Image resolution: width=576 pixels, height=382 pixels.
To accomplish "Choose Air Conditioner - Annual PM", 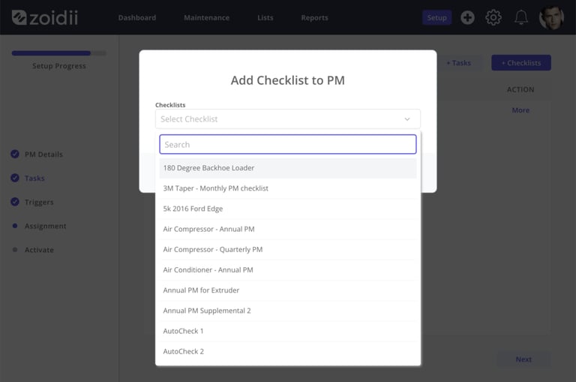I will coord(288,270).
